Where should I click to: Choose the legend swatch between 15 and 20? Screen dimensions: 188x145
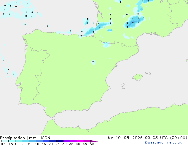pyautogui.click(x=46, y=141)
